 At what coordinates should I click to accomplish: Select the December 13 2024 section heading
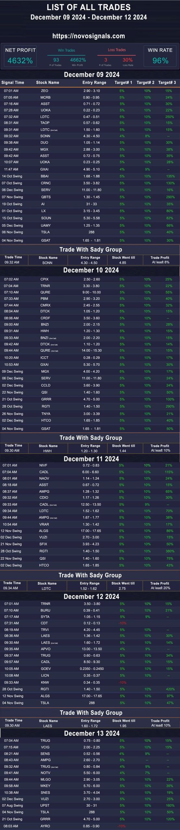click(x=92, y=733)
